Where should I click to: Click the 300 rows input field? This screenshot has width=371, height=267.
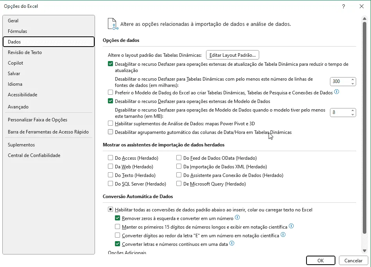[x=340, y=81]
